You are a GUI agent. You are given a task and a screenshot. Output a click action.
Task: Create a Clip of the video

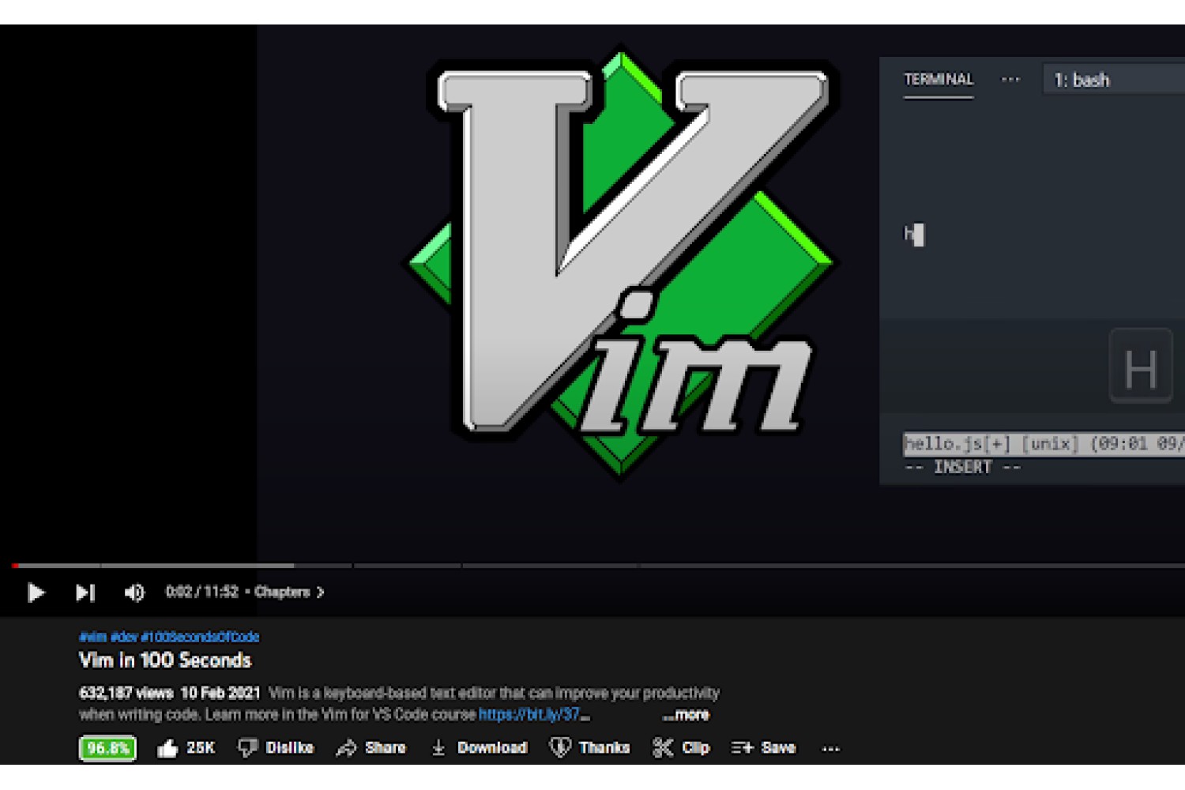[x=680, y=747]
